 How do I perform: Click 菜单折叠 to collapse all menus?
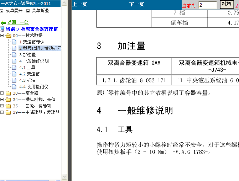[40, 11]
